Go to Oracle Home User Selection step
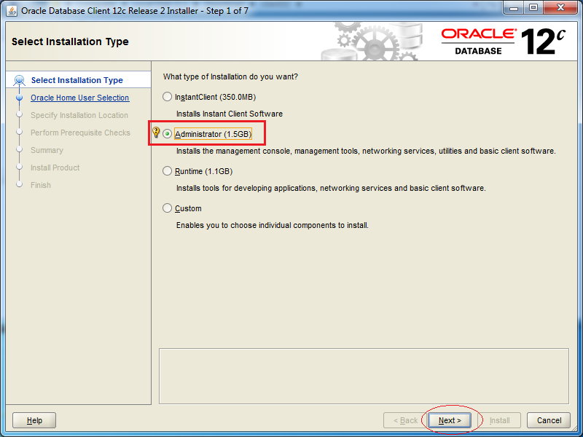583x437 pixels. [80, 98]
